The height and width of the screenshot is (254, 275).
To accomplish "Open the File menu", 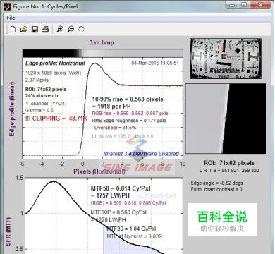I will [x=11, y=18].
